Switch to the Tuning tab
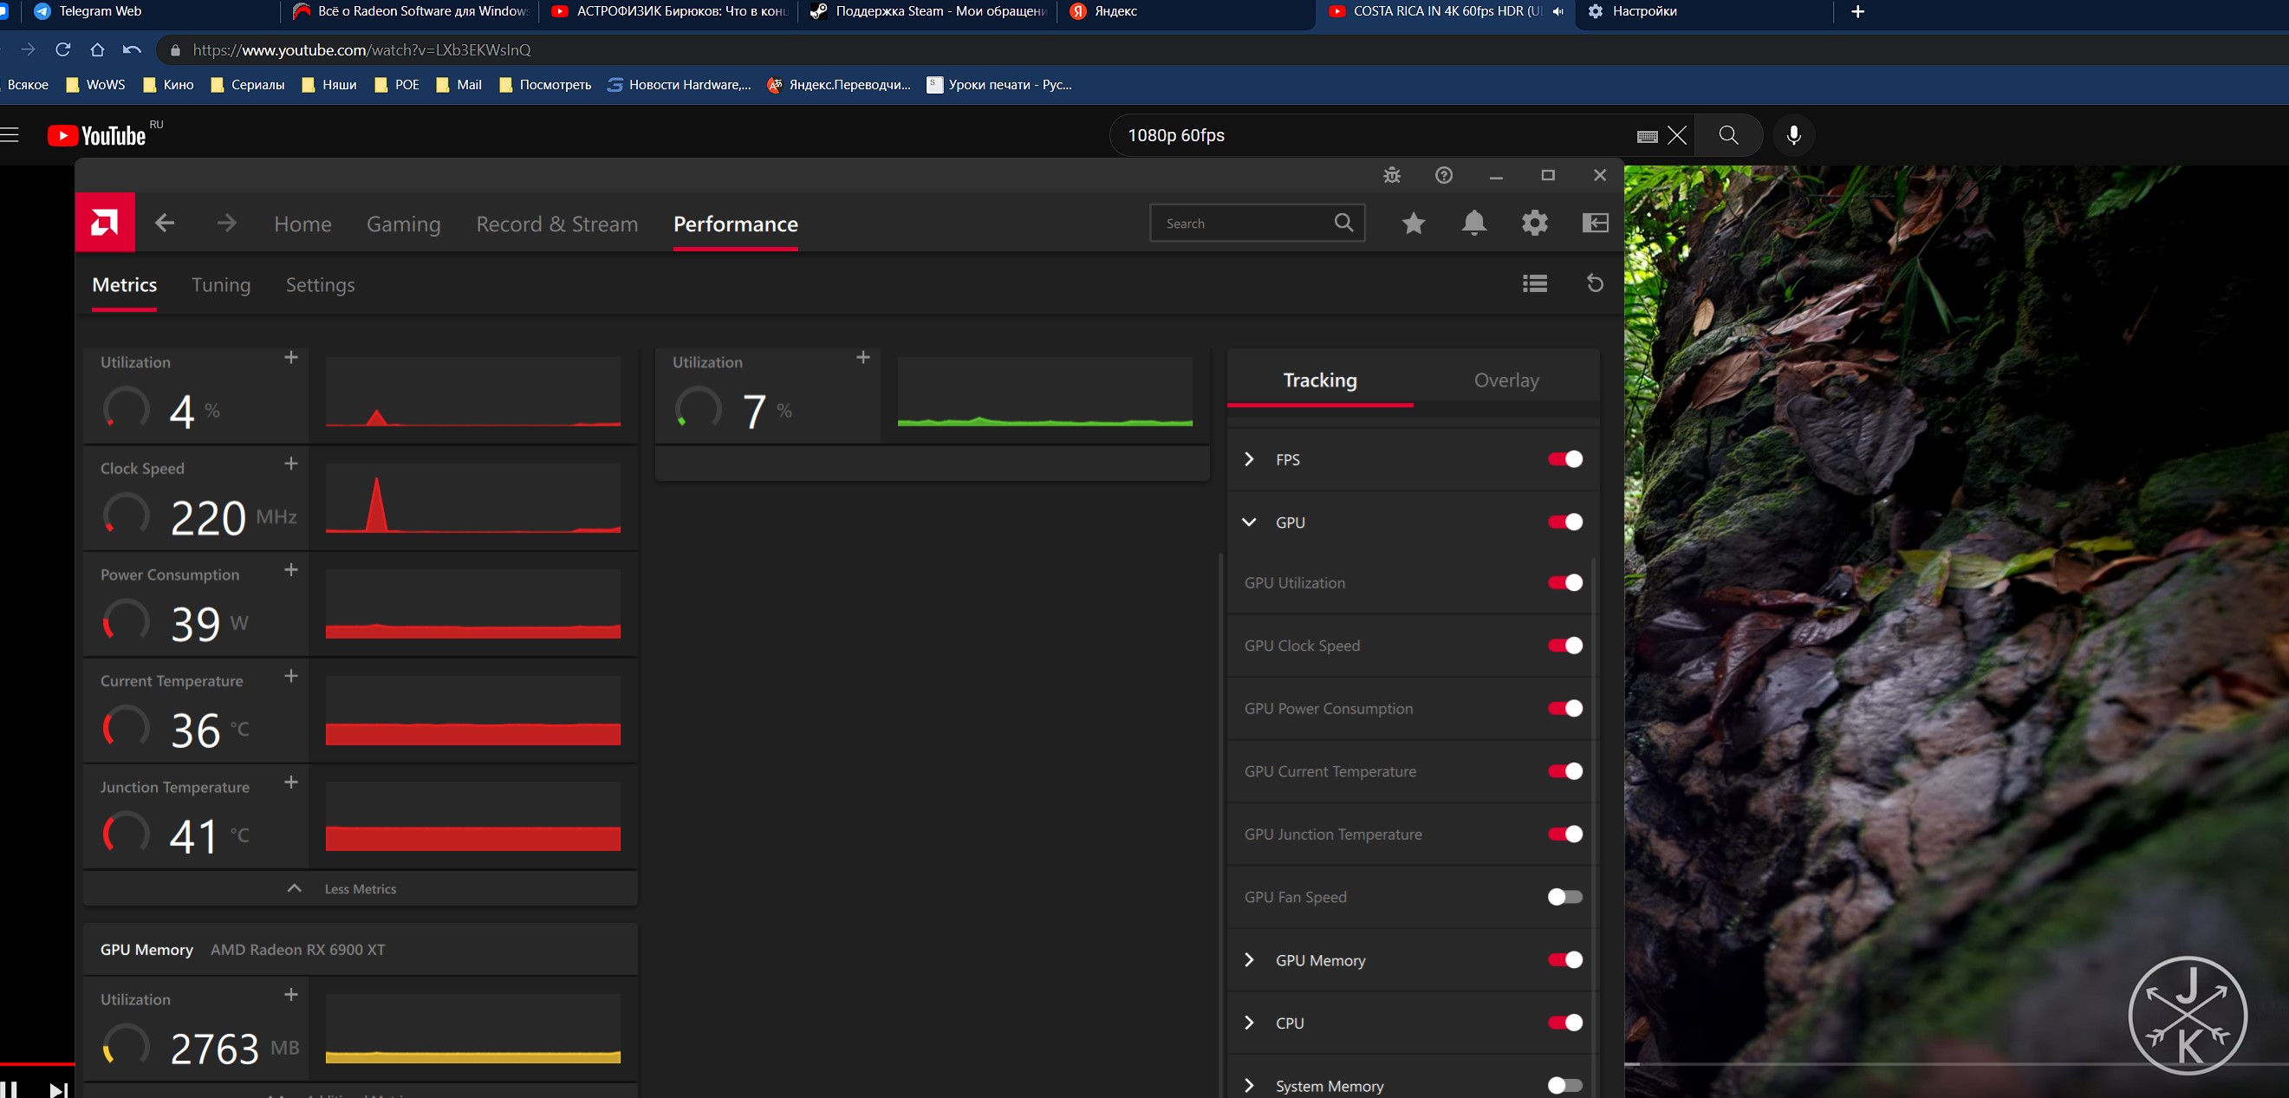Image resolution: width=2289 pixels, height=1098 pixels. pyautogui.click(x=220, y=284)
